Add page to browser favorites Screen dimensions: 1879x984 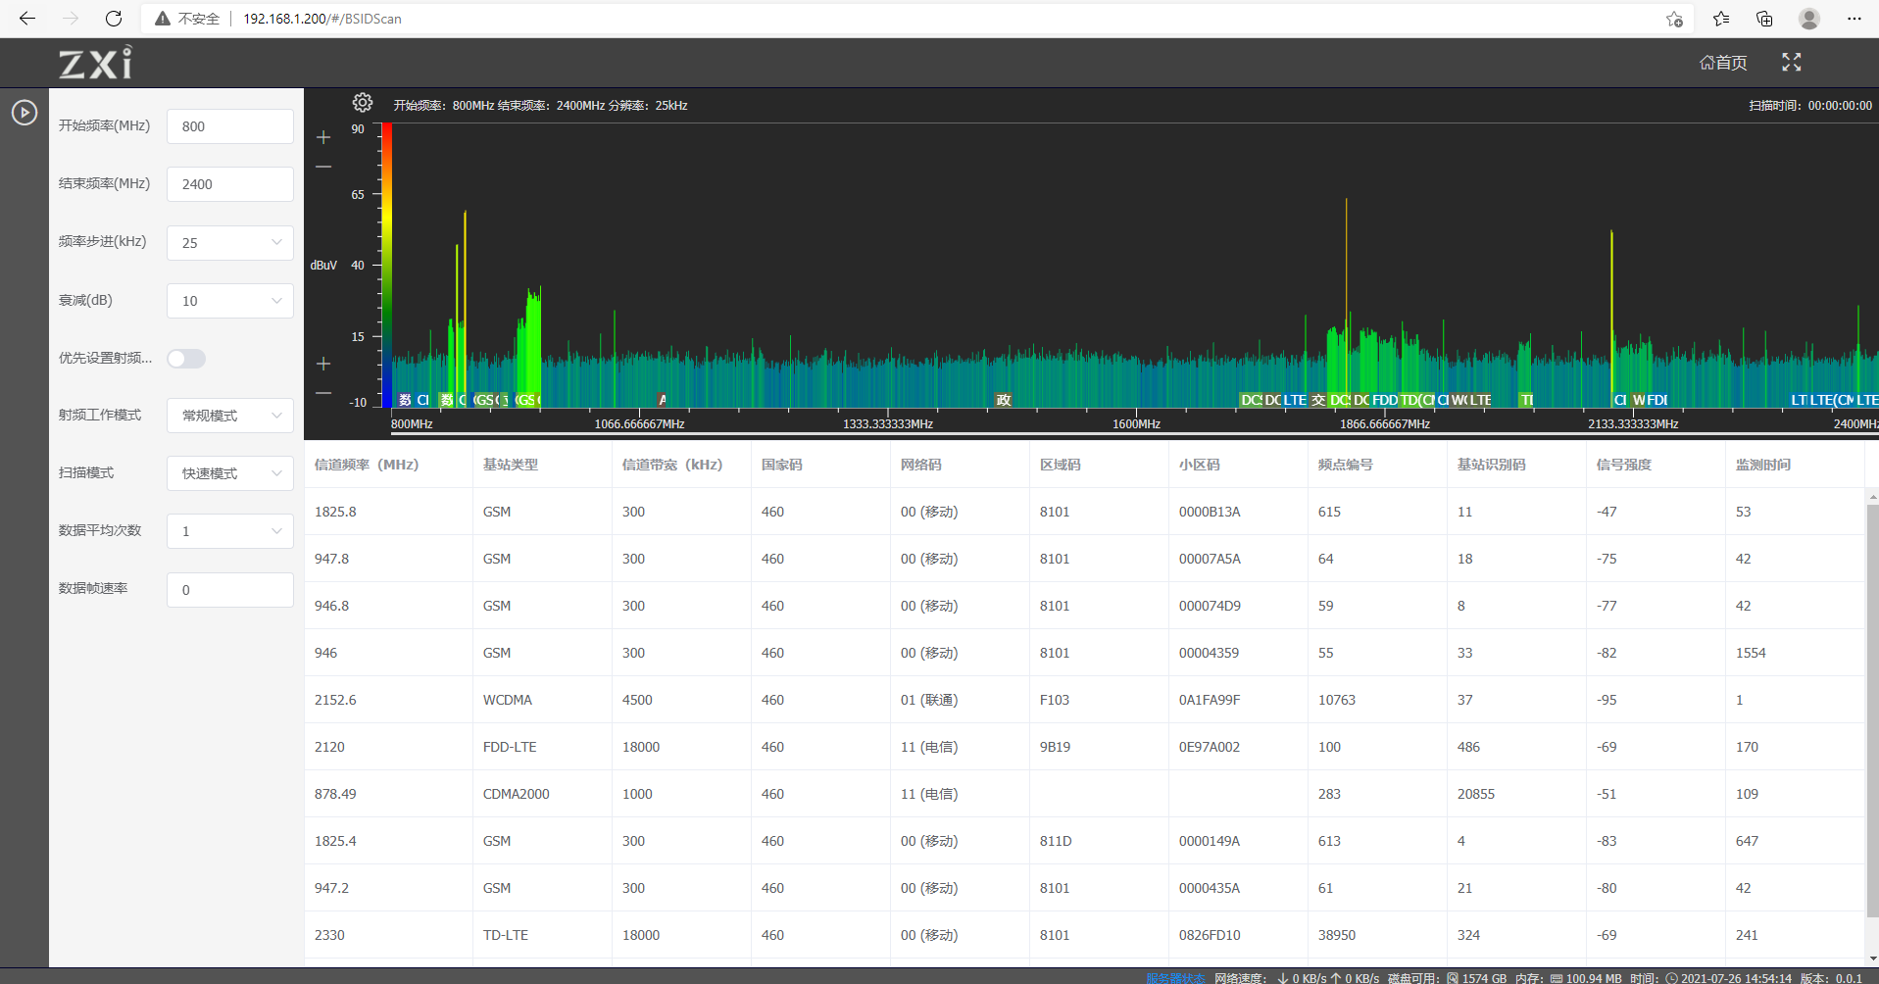point(1674,19)
